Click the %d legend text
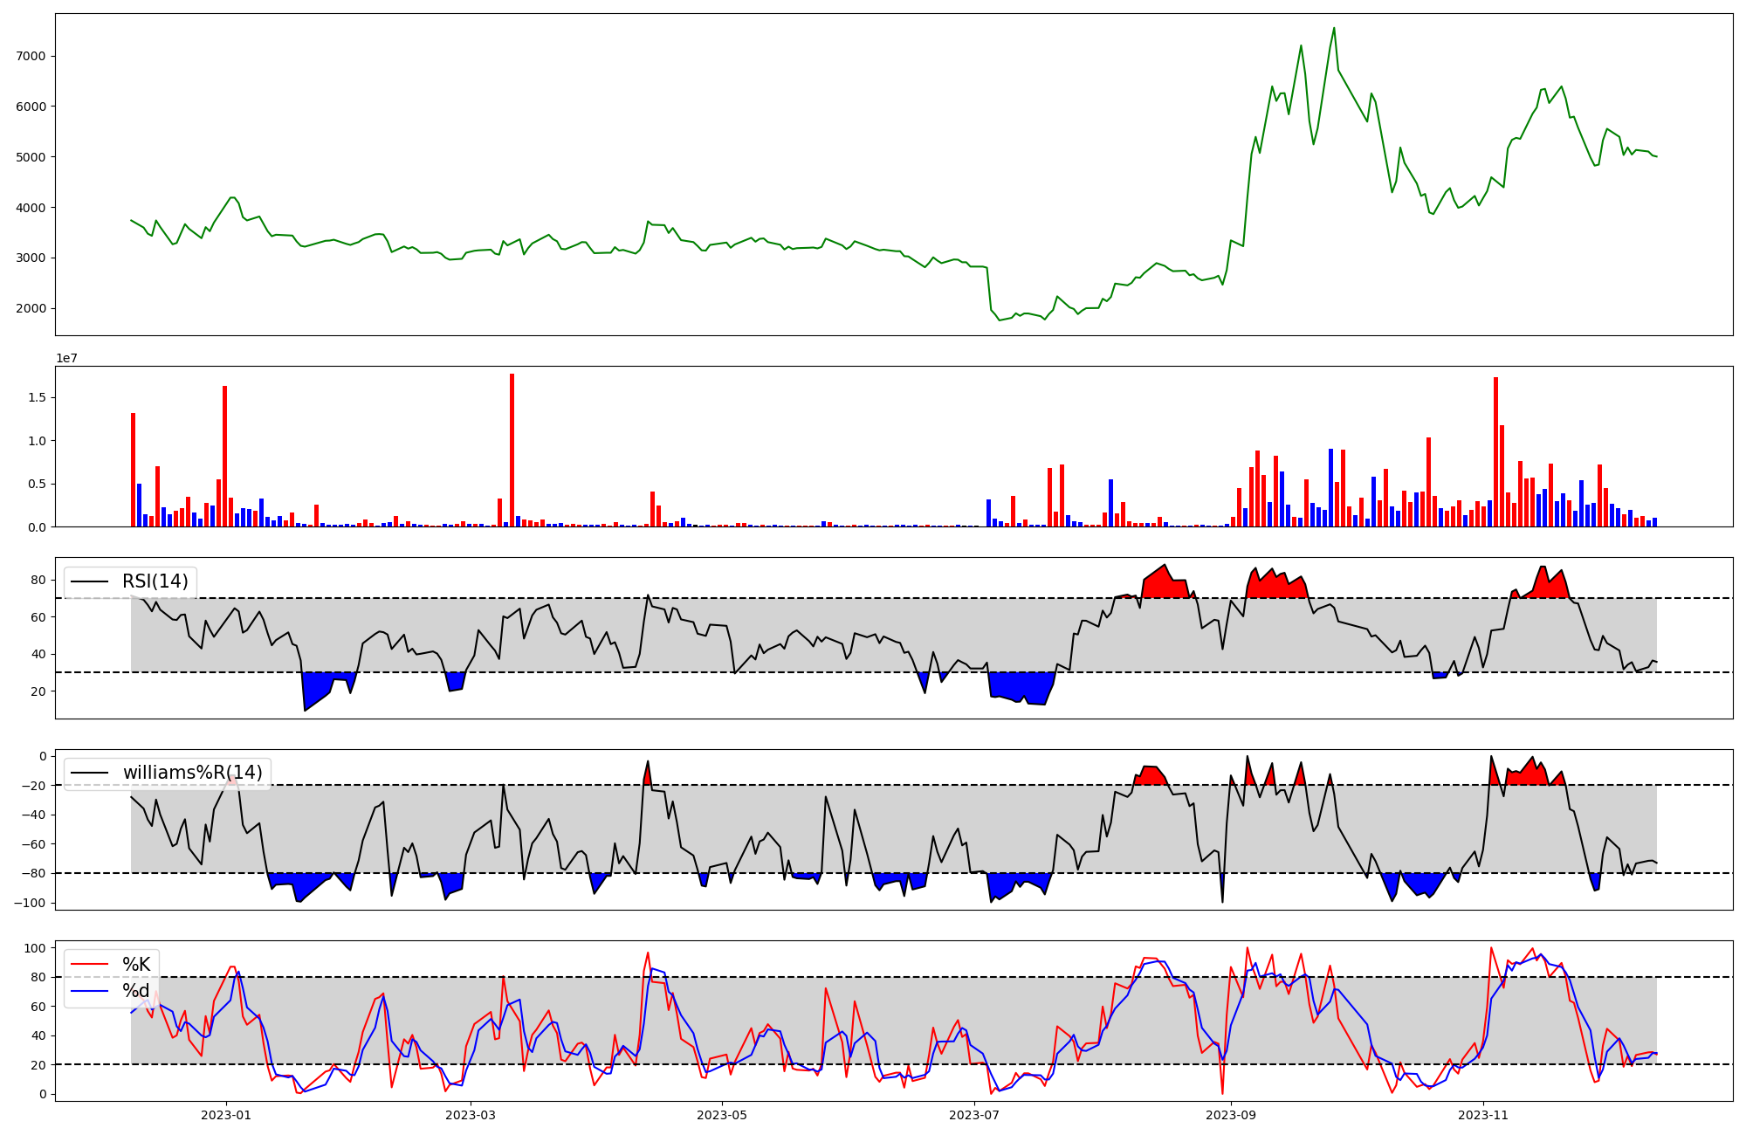 point(136,991)
